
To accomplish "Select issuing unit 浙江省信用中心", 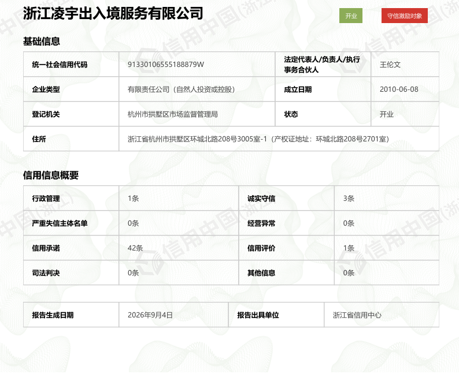I will click(357, 315).
